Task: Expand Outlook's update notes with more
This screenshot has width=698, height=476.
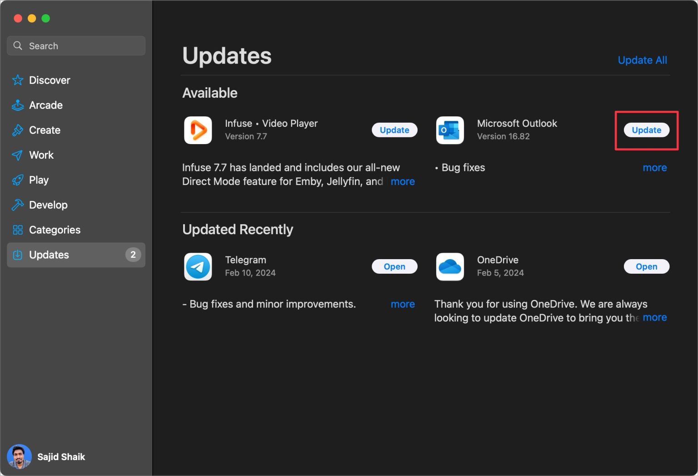Action: point(654,167)
